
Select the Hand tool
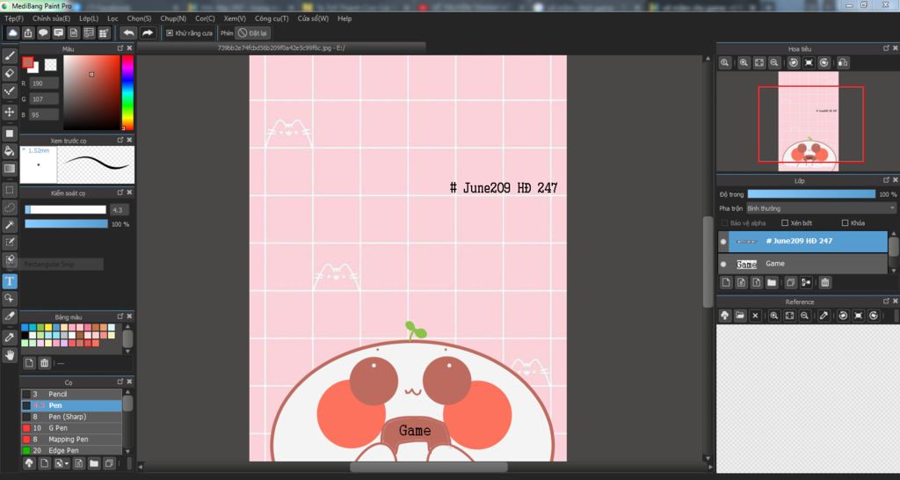pyautogui.click(x=10, y=355)
